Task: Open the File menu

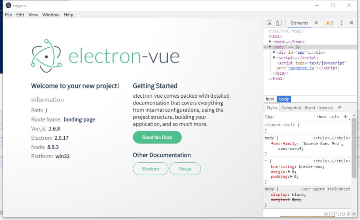Action: 8,15
